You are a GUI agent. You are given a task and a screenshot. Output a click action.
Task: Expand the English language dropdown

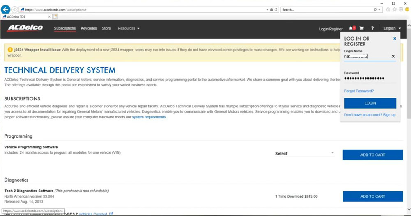click(392, 29)
